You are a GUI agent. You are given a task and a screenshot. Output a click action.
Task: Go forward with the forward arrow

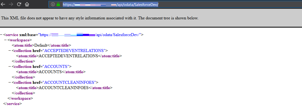(x=11, y=4)
